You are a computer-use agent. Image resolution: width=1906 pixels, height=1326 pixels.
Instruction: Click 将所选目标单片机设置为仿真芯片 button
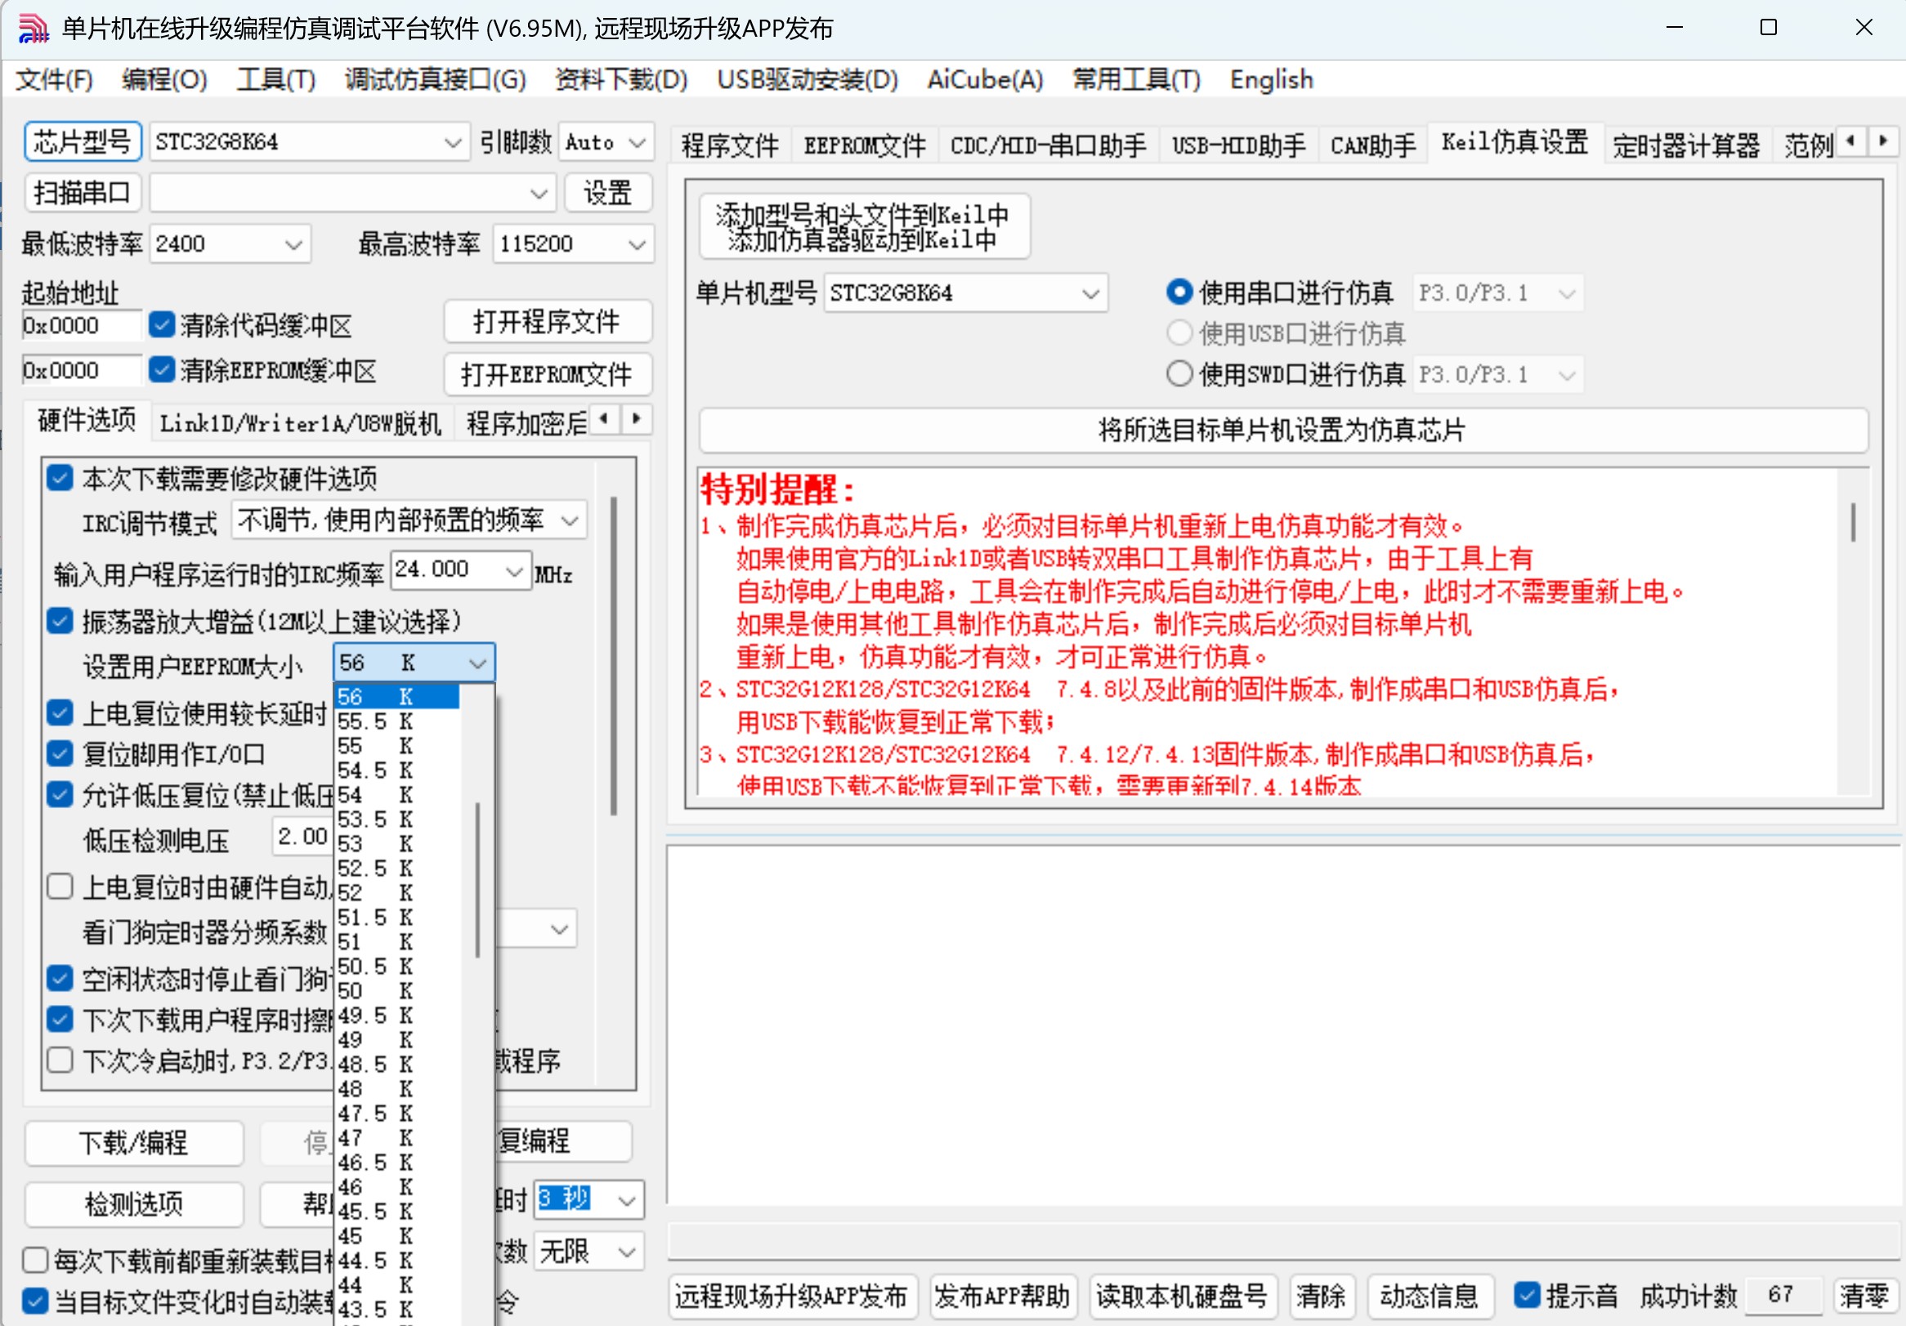[x=1283, y=429]
